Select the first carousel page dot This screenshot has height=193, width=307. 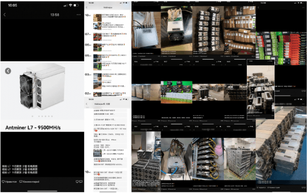tap(33, 116)
